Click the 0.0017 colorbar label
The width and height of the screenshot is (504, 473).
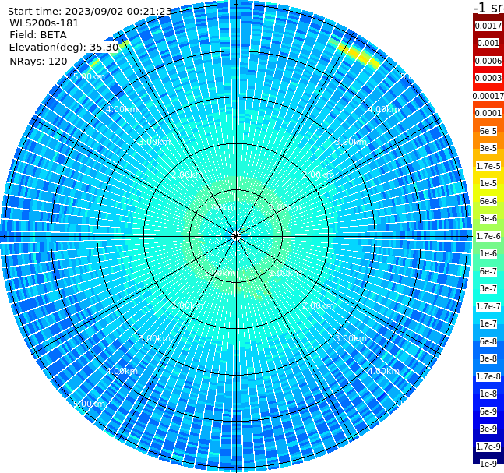[x=488, y=26]
